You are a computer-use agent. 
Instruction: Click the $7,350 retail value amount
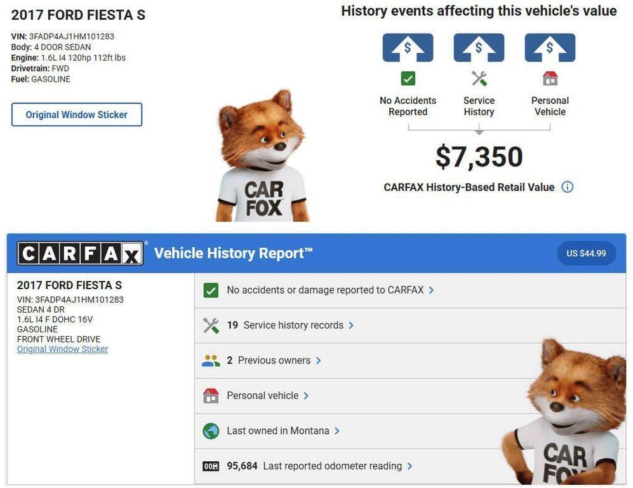(479, 157)
